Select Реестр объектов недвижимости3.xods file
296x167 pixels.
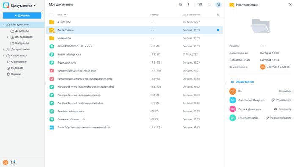point(80,103)
